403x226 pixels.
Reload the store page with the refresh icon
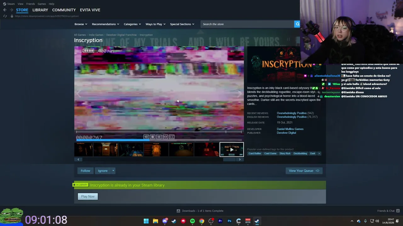pyautogui.click(x=5, y=16)
